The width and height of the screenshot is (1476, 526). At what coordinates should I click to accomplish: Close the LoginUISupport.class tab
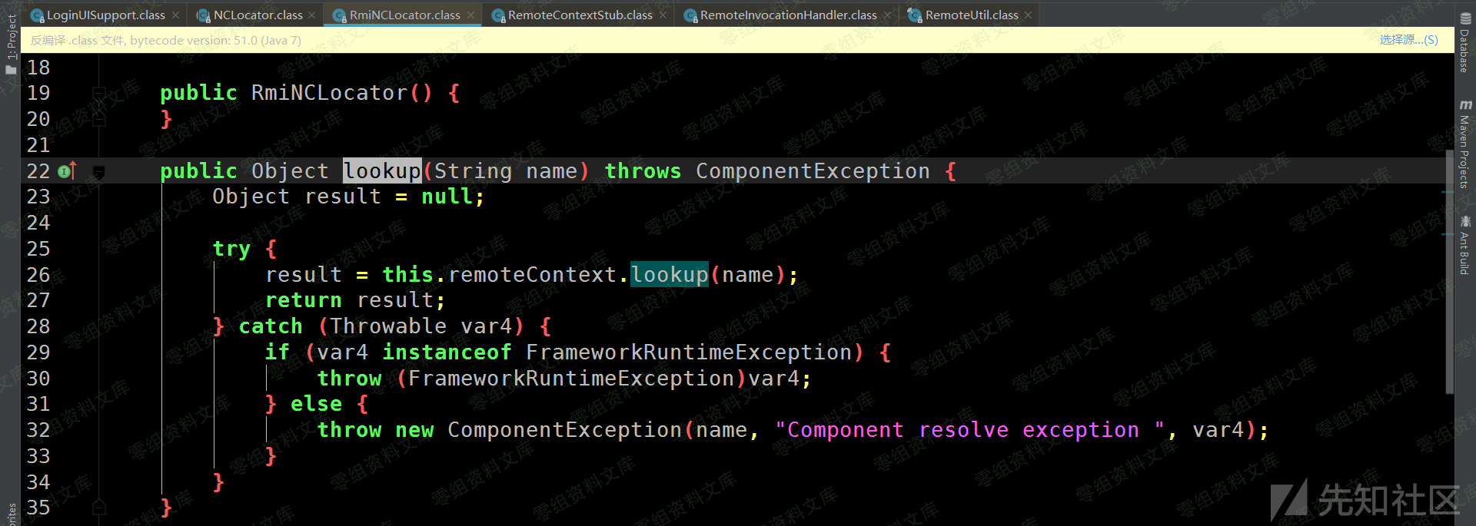click(x=176, y=15)
